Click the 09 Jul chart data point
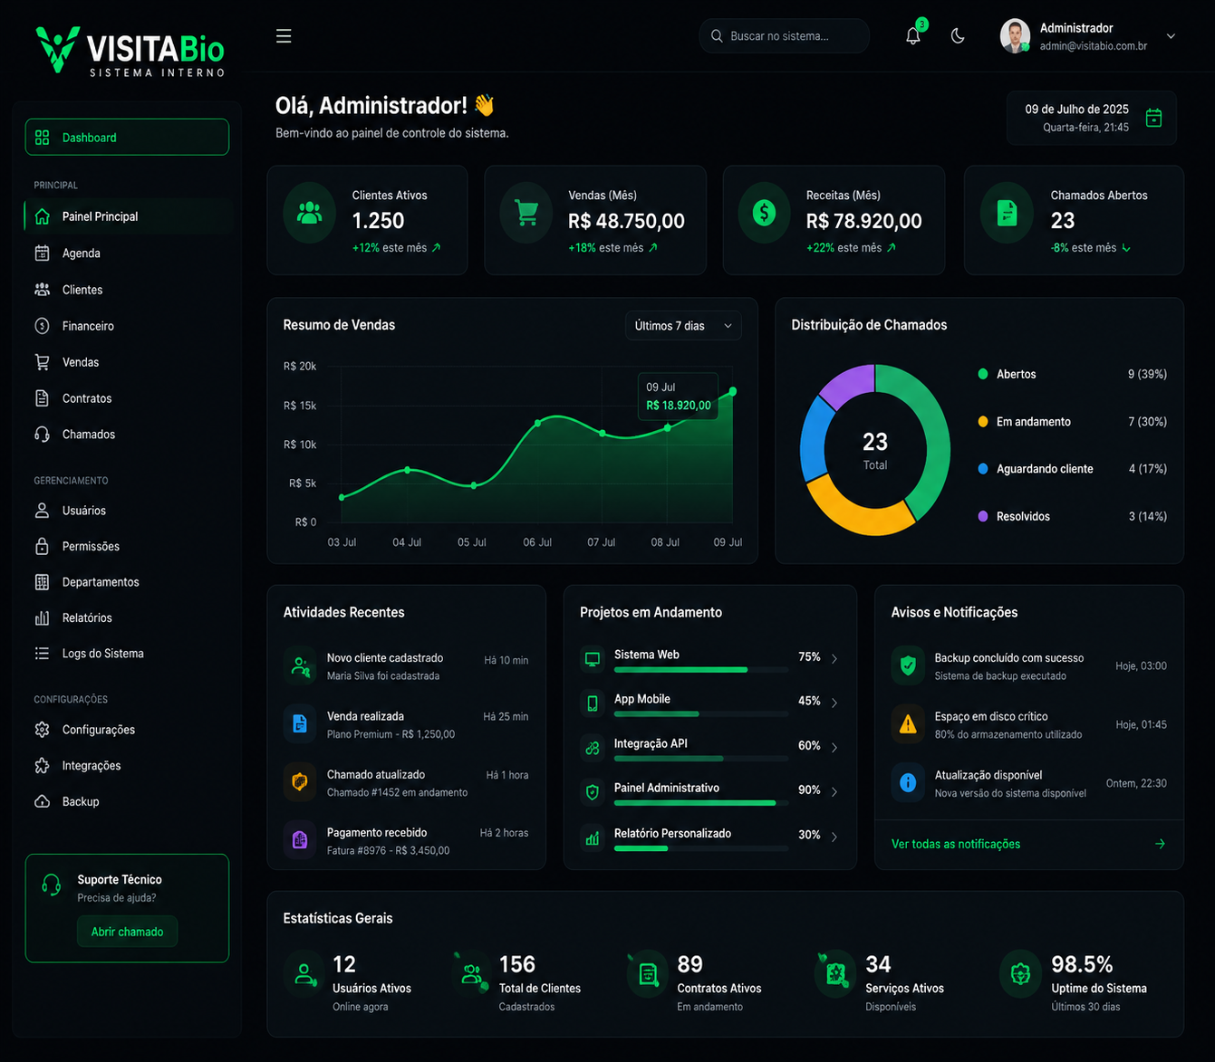Screen dimensions: 1215x1062 click(733, 391)
